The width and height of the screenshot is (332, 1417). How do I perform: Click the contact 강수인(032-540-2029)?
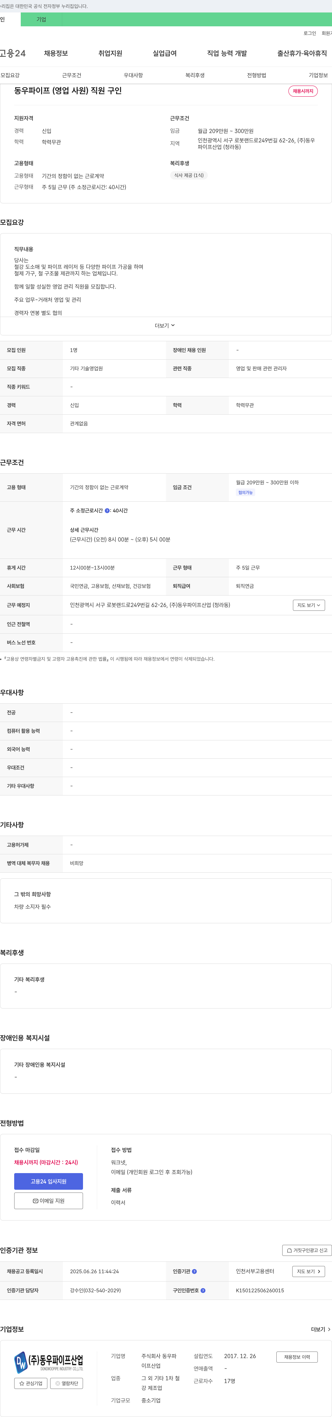(x=95, y=1290)
